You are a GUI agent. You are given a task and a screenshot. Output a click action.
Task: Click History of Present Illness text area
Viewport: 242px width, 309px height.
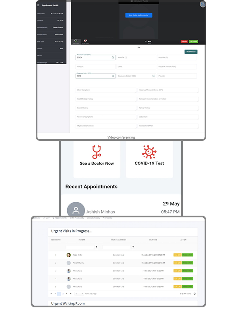tap(168, 90)
